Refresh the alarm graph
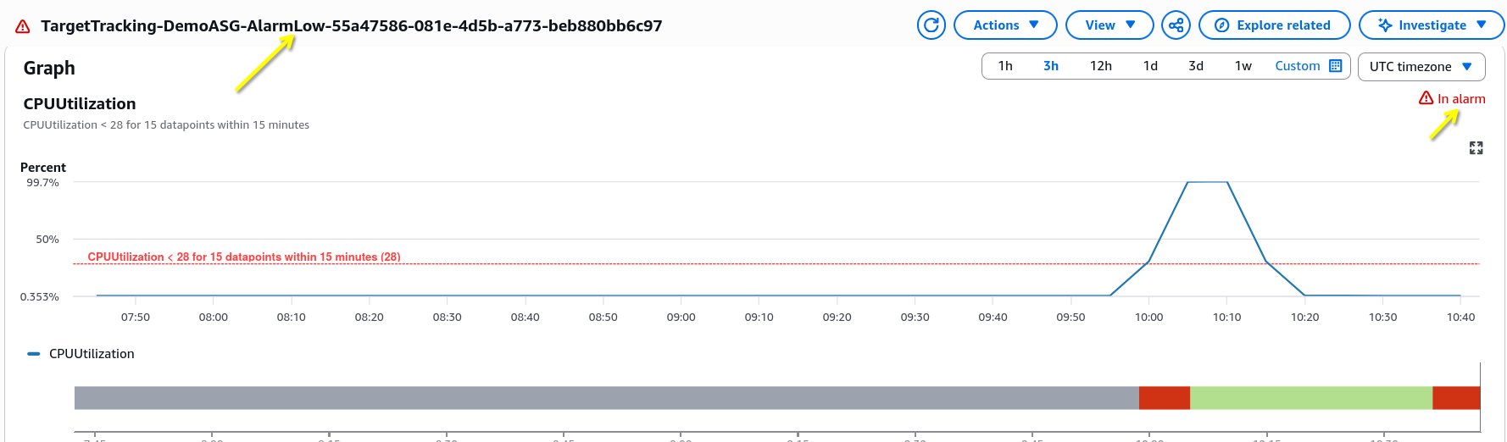This screenshot has height=442, width=1507. point(931,25)
